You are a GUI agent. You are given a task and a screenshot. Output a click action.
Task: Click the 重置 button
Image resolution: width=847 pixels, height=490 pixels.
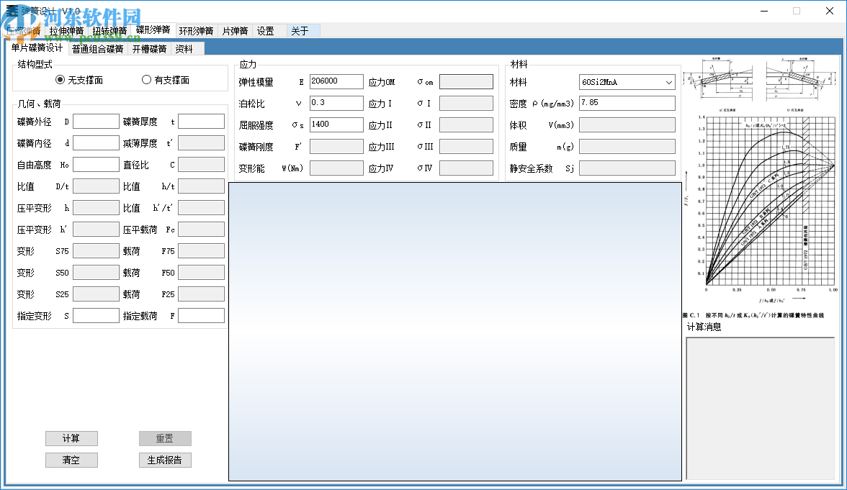tap(165, 438)
